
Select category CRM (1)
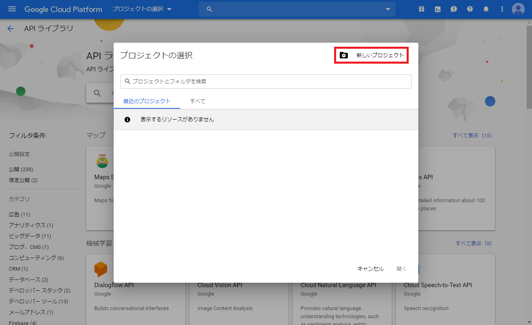19,269
